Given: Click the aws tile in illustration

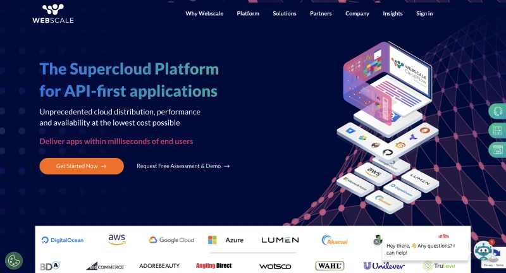Looking at the screenshot, I should pyautogui.click(x=374, y=173).
